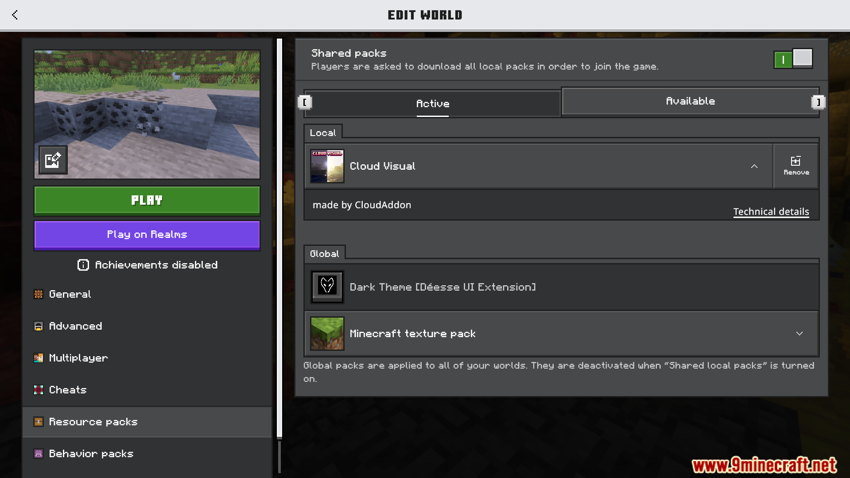
Task: Click the Dark Theme [Déesse UI Extension] row
Action: coord(562,287)
